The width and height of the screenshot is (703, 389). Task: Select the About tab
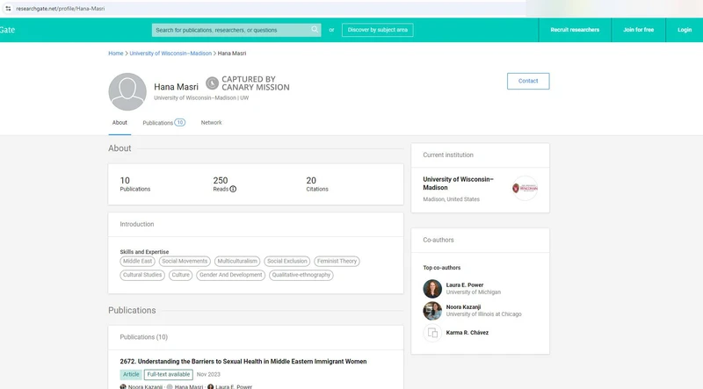click(x=120, y=122)
